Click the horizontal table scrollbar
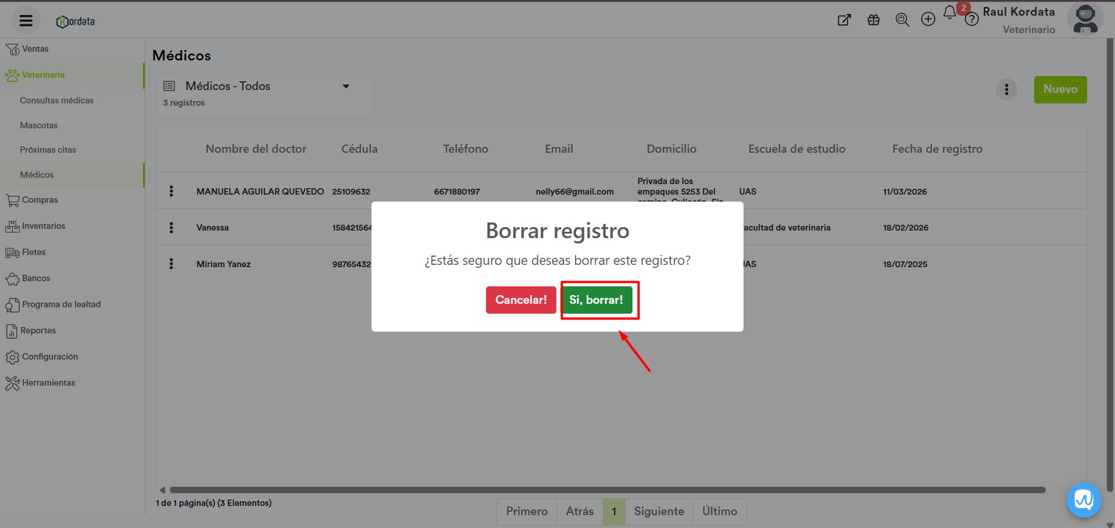This screenshot has width=1115, height=528. (607, 490)
